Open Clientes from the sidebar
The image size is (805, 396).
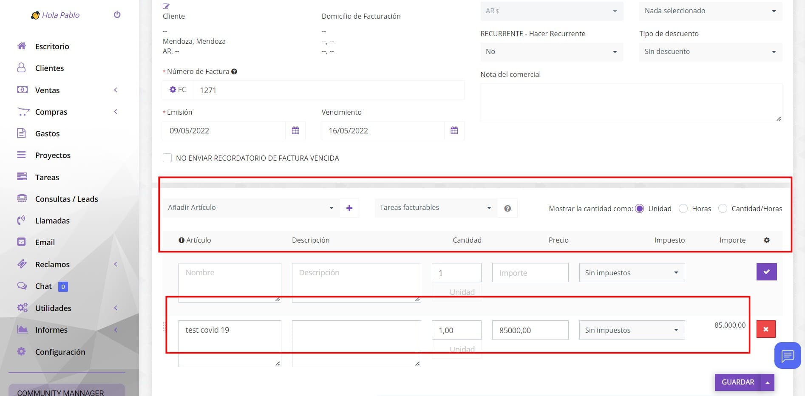pos(49,68)
